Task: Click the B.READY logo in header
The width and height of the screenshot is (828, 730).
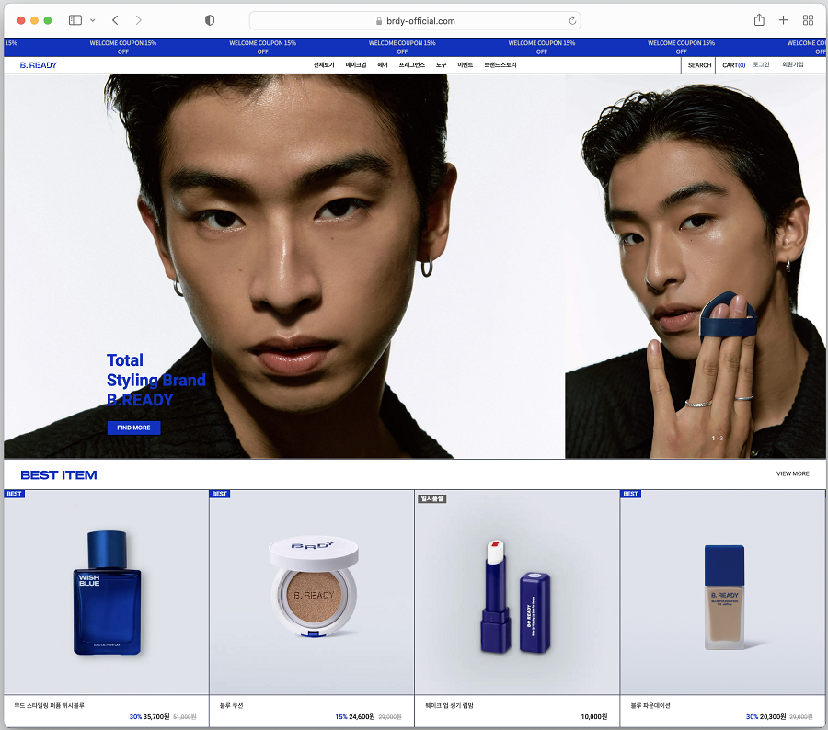Action: pos(38,65)
